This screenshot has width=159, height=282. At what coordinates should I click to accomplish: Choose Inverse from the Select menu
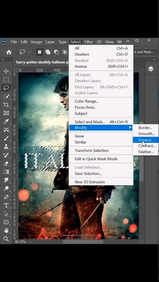pyautogui.click(x=101, y=66)
